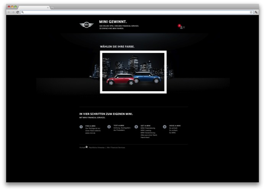Image resolution: width=265 pixels, height=191 pixels.
Task: Click the bookmark star in address bar
Action: [x=251, y=12]
